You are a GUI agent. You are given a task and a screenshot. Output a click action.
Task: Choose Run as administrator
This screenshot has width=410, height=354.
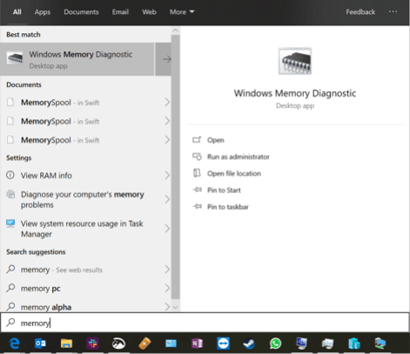coord(239,157)
